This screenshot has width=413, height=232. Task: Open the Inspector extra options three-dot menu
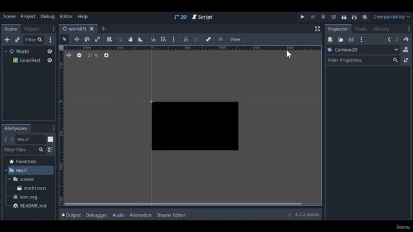pos(361,39)
